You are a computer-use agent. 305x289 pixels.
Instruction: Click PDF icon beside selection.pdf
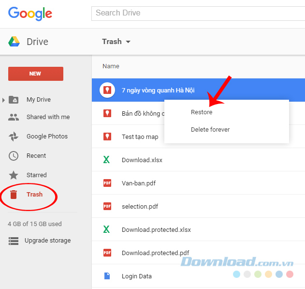(107, 206)
